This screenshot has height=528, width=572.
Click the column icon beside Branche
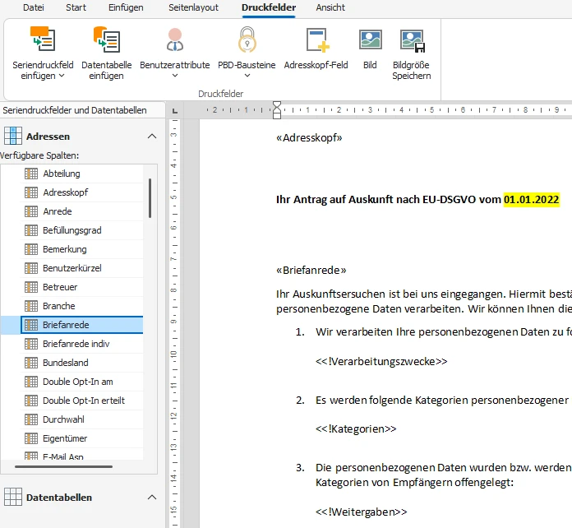(31, 306)
